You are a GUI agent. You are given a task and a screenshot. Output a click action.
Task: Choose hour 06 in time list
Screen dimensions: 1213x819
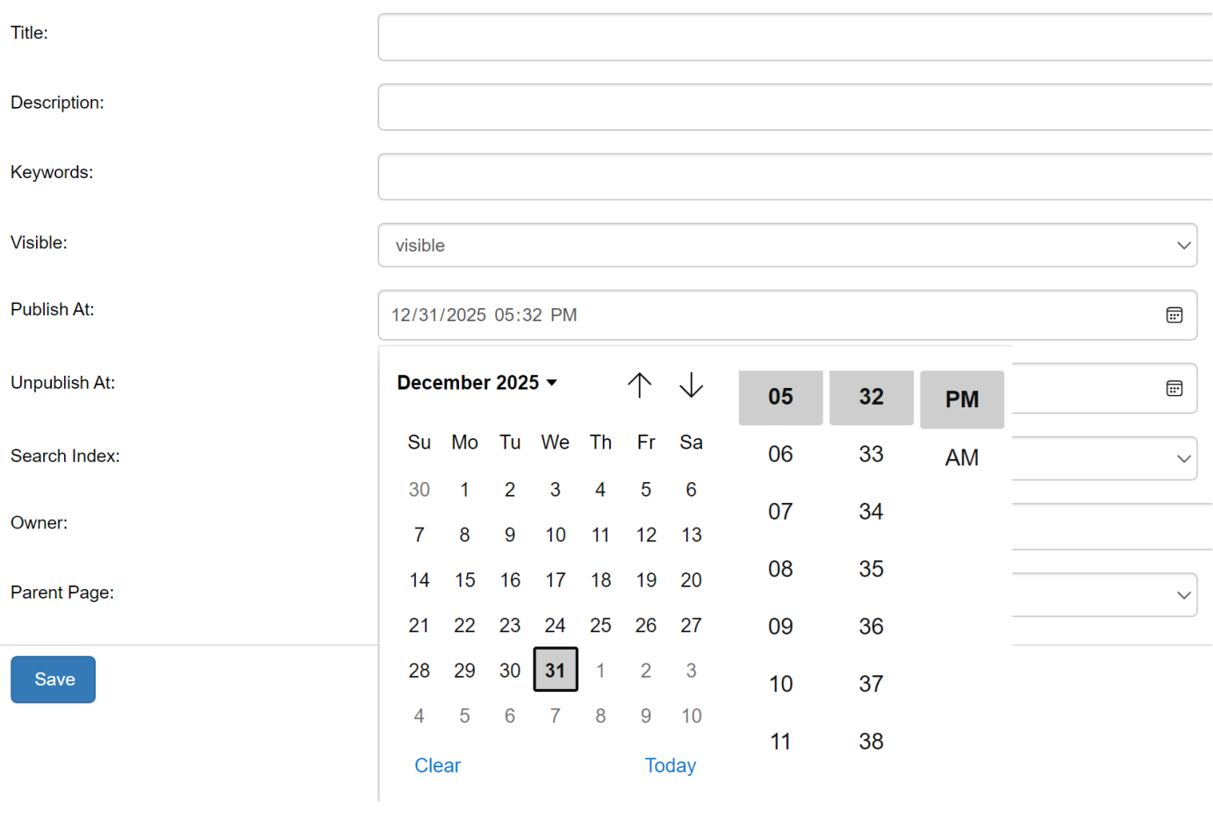[x=780, y=454]
